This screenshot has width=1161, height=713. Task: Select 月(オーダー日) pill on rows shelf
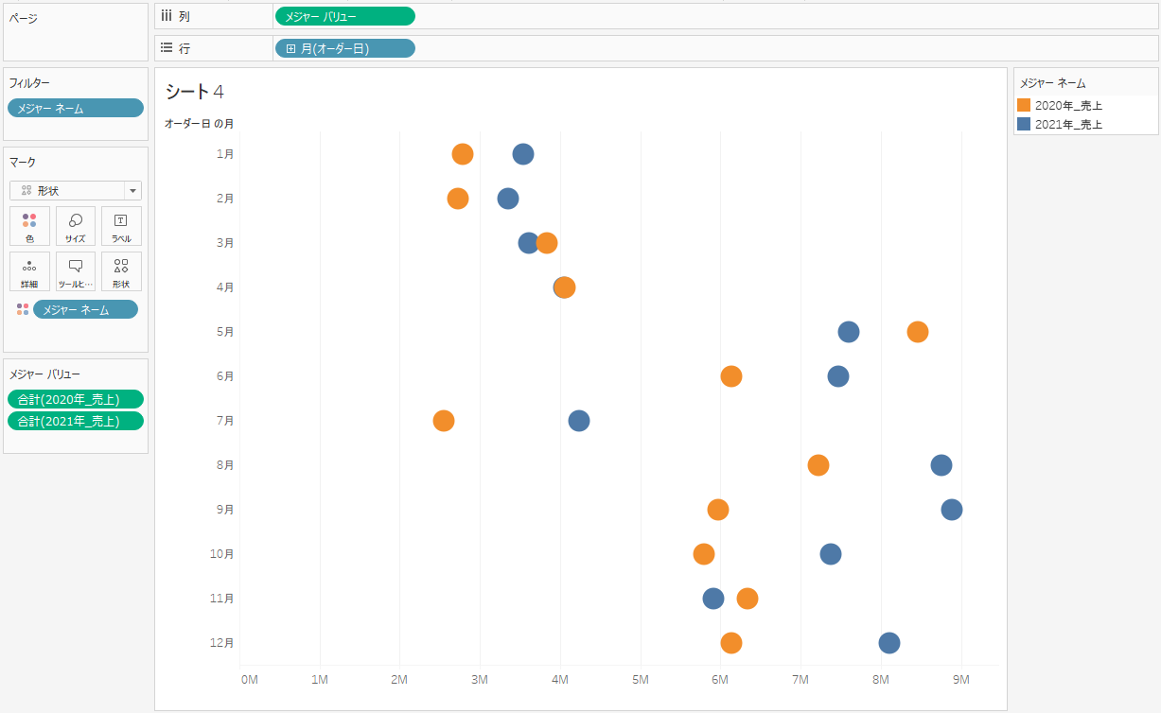[x=344, y=48]
